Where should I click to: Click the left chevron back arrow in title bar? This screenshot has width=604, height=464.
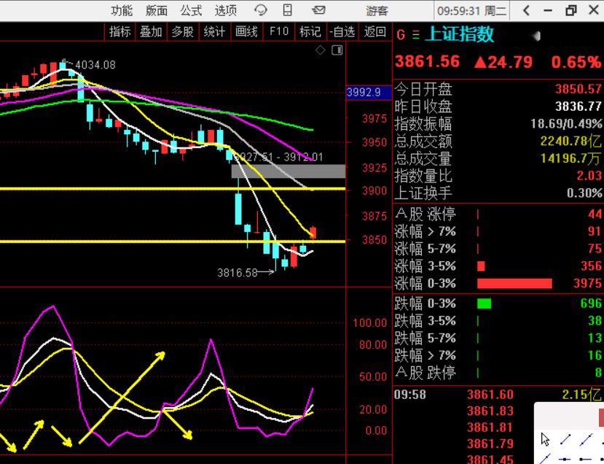527,10
